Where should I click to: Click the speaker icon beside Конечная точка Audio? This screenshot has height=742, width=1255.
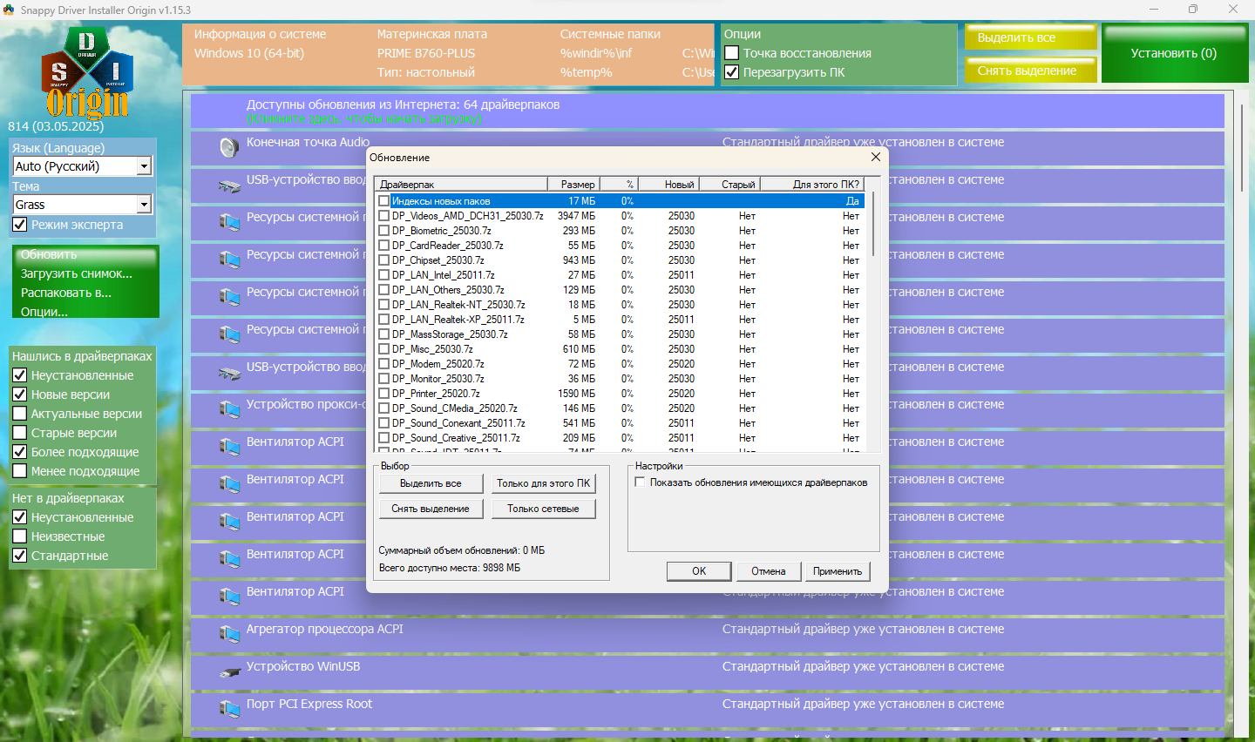click(229, 147)
